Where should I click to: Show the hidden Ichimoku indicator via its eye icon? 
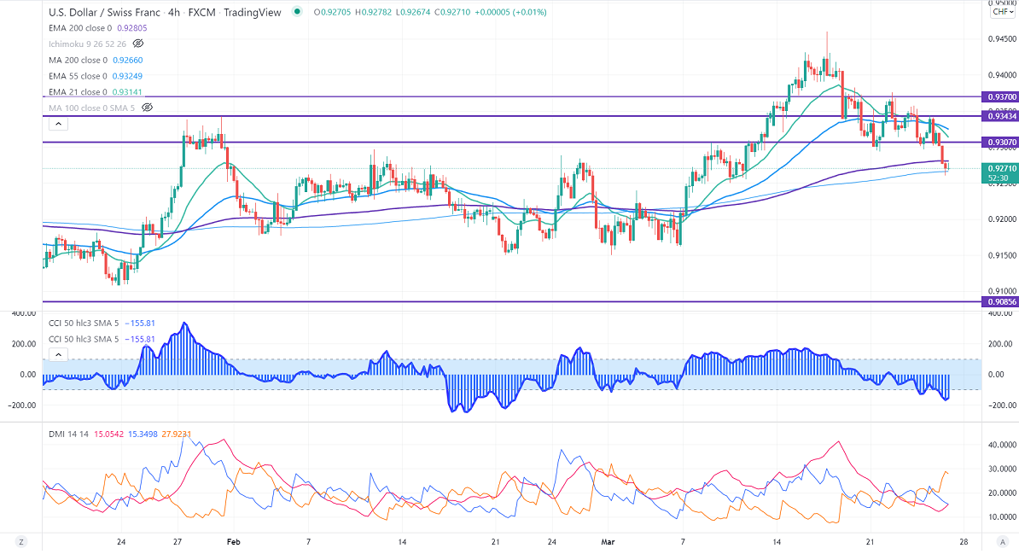point(137,44)
